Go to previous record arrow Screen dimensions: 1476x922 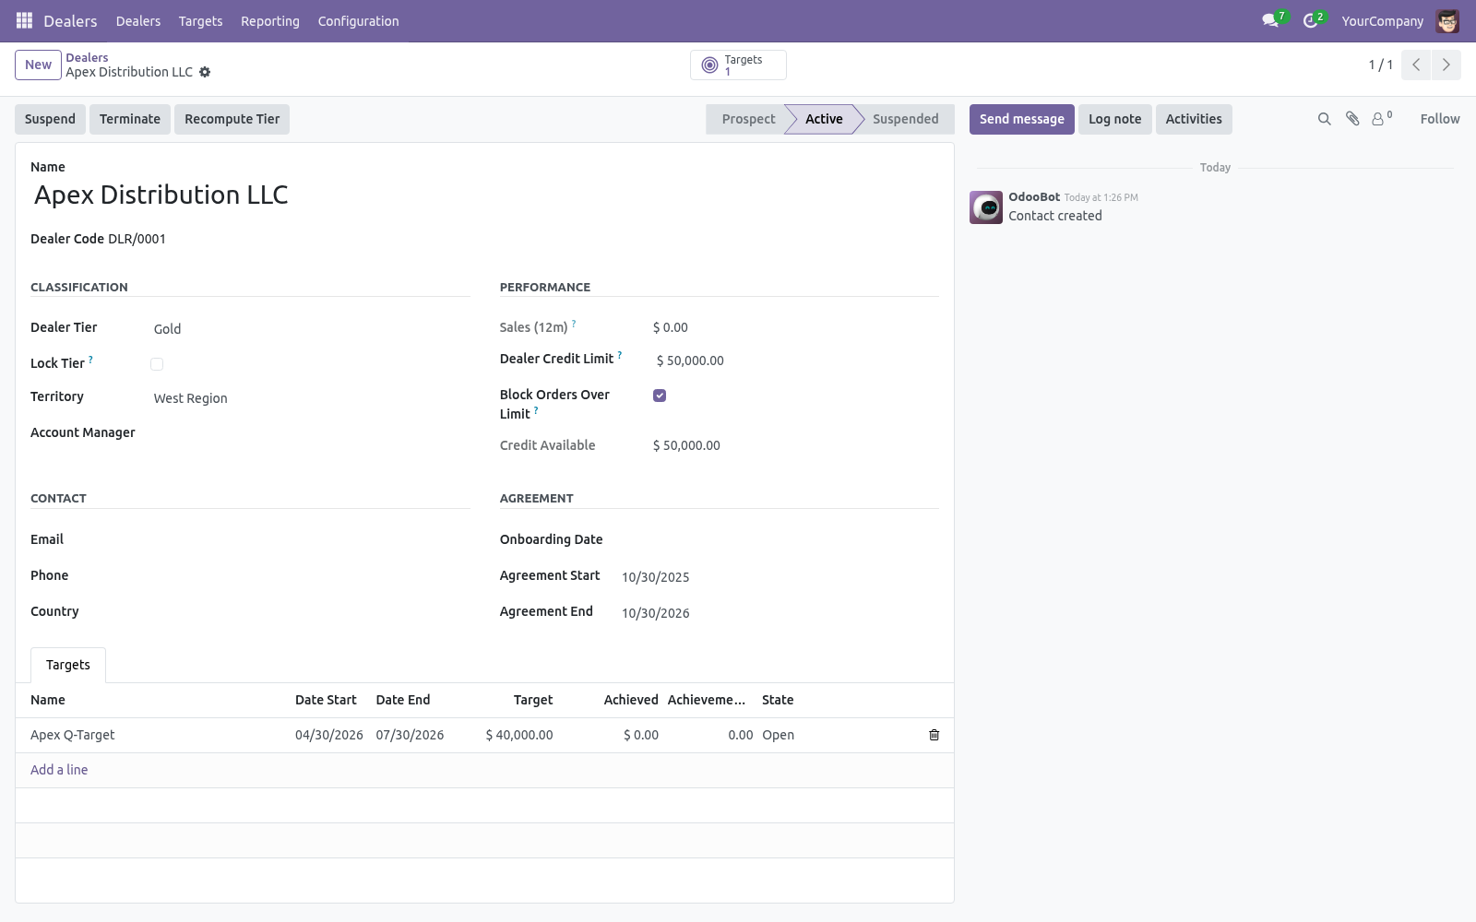coord(1416,65)
